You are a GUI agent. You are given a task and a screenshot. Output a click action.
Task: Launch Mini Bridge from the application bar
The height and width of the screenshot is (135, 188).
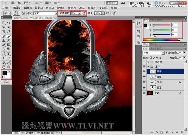[19, 3]
